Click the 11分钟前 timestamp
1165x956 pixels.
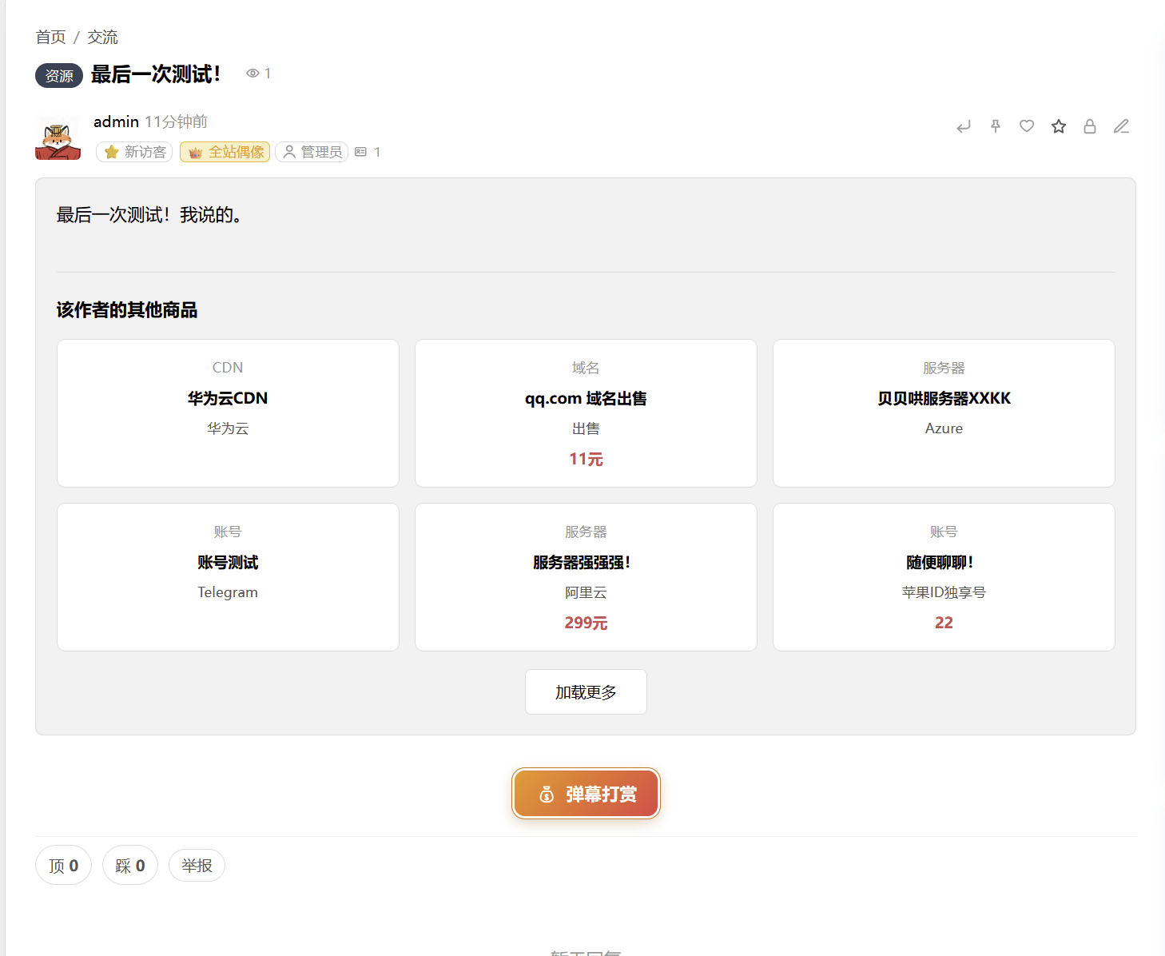pyautogui.click(x=176, y=121)
